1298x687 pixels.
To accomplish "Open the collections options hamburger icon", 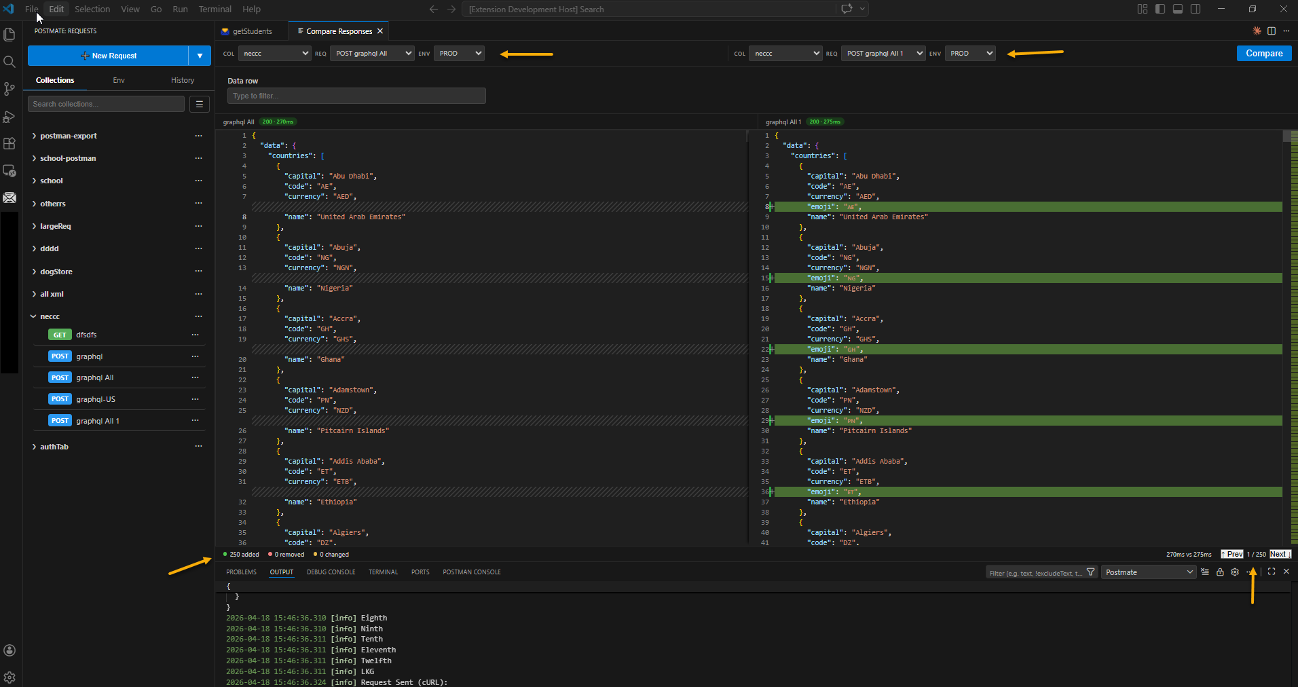I will coord(199,103).
